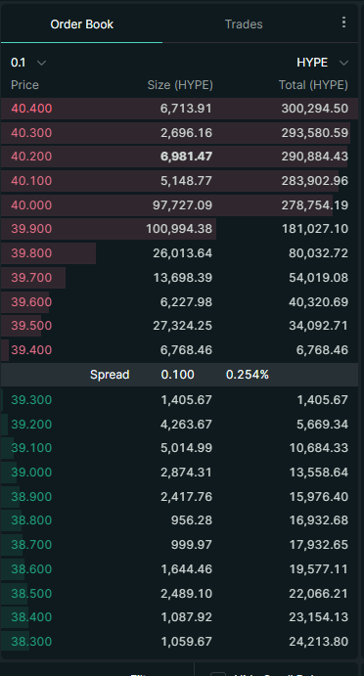Select the 39.500 ask price
Image resolution: width=364 pixels, height=676 pixels.
point(31,325)
